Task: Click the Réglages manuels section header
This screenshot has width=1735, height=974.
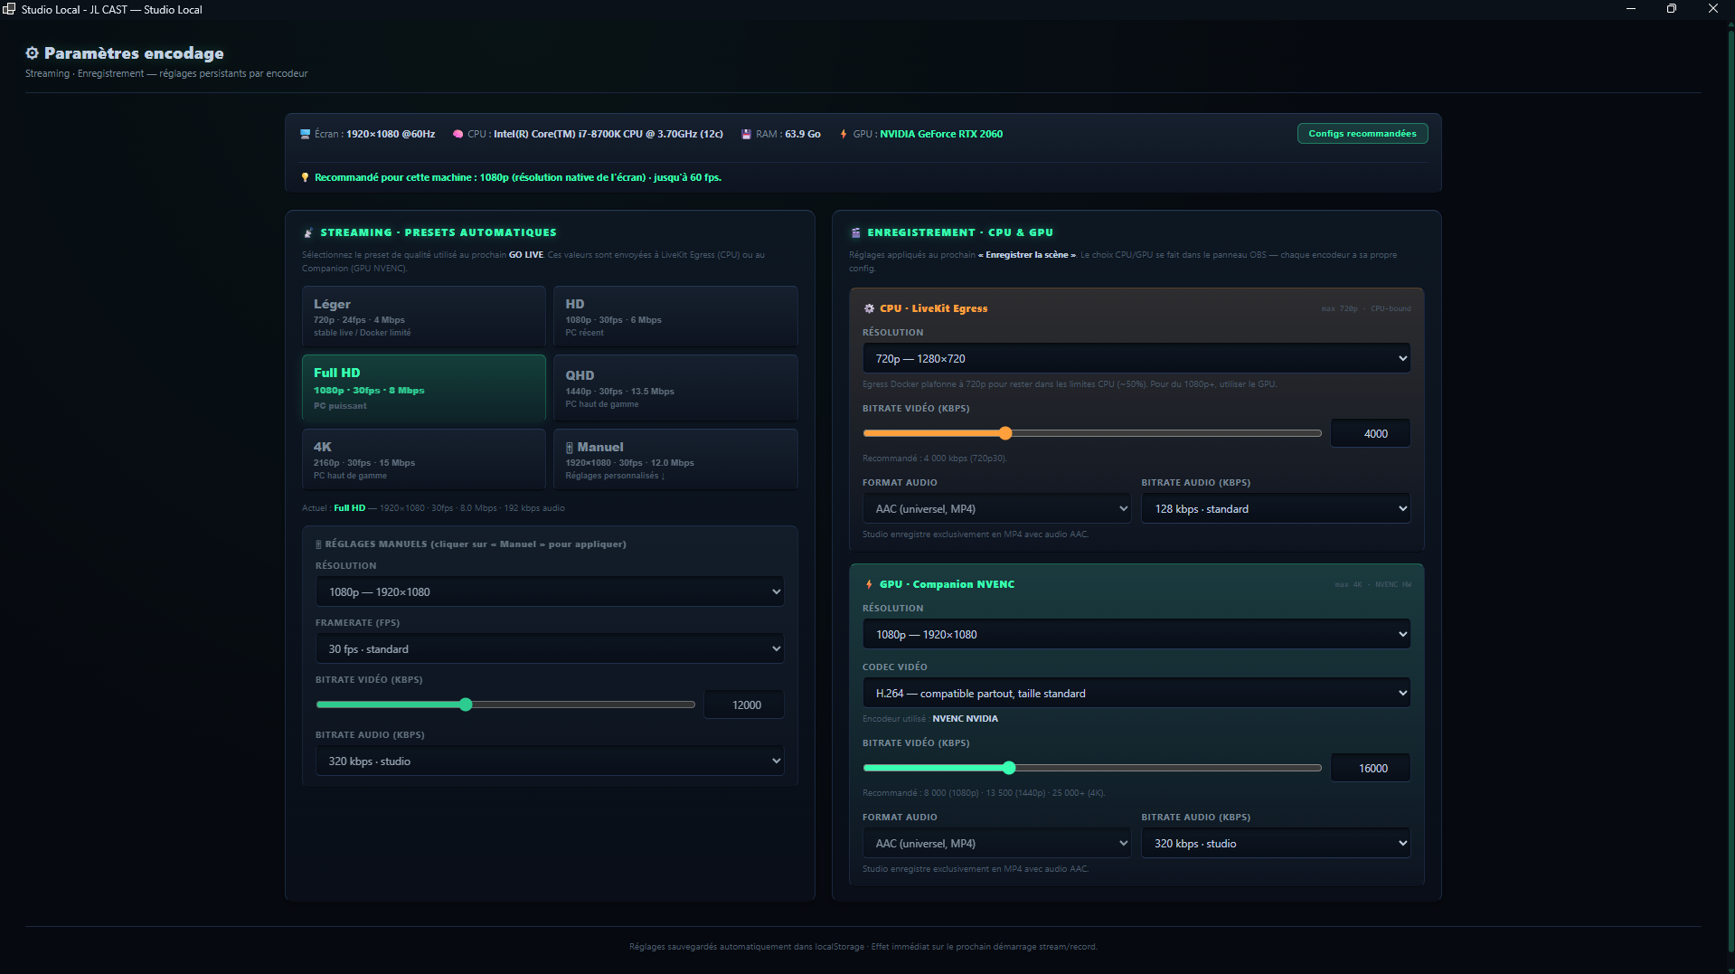Action: click(x=470, y=544)
